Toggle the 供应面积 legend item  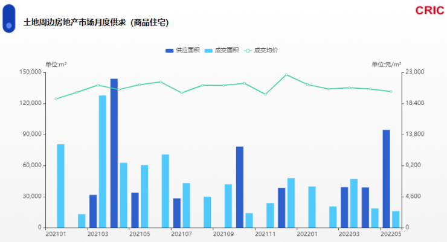pyautogui.click(x=182, y=51)
